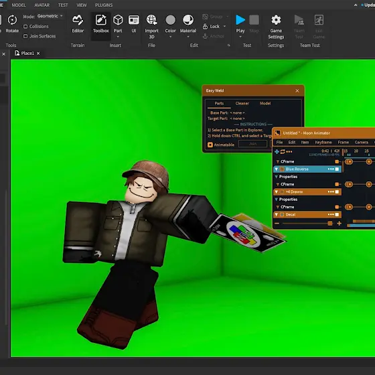Open the Keyframe menu in Moon Animator
Viewport: 375px width, 375px height.
tap(323, 142)
